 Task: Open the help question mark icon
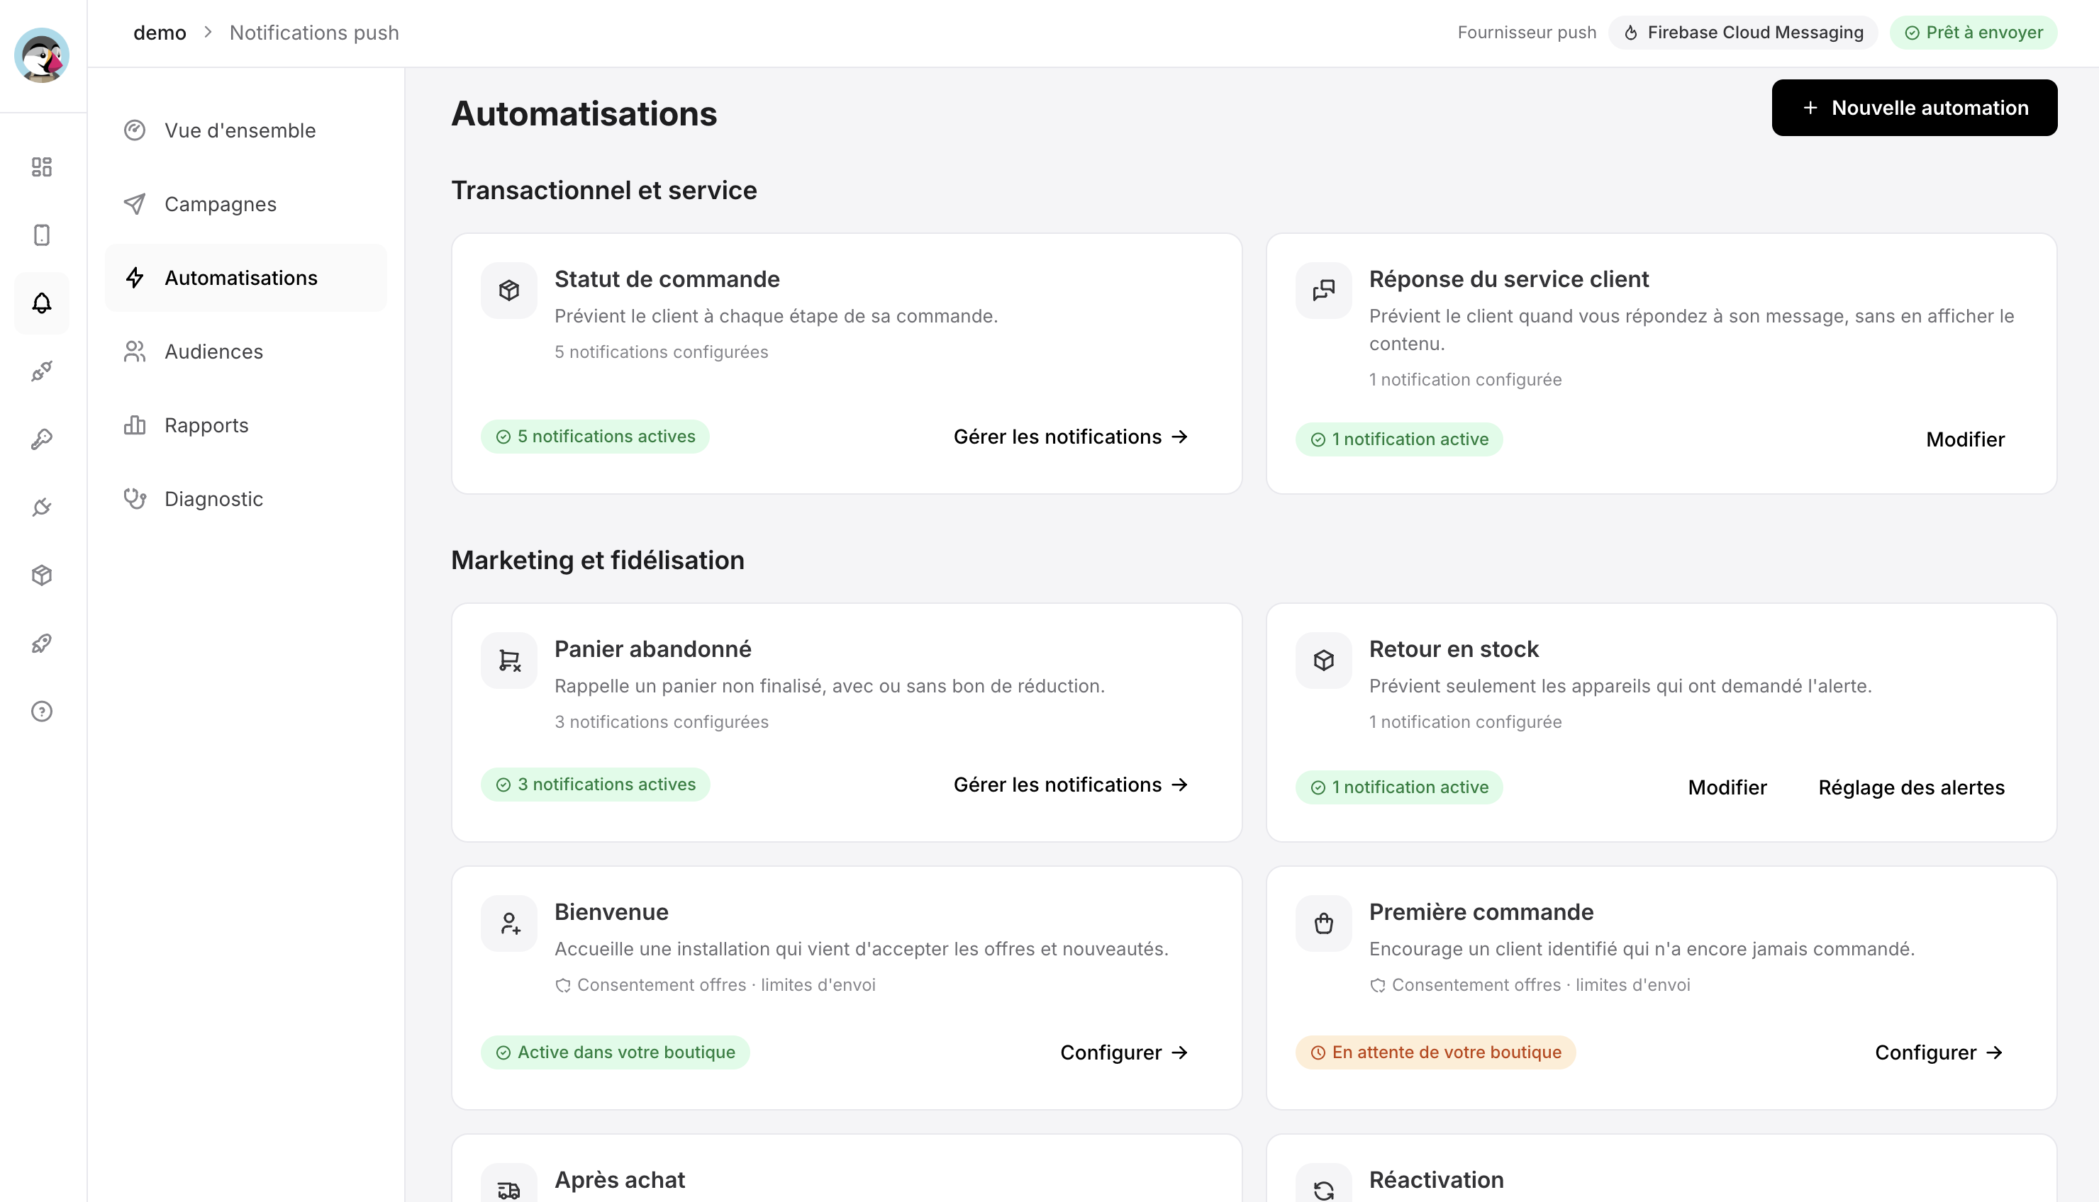[x=41, y=712]
